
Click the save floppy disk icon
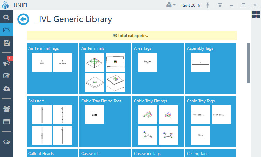7,43
